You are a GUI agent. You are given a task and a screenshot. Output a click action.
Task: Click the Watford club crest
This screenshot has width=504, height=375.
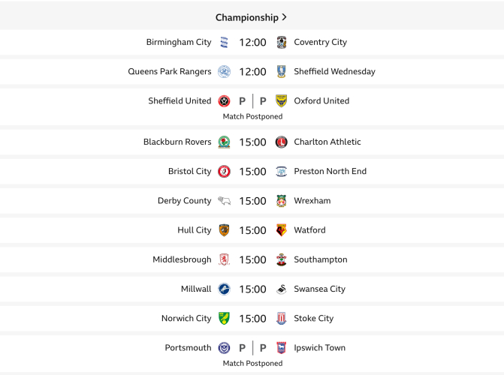[x=282, y=230]
